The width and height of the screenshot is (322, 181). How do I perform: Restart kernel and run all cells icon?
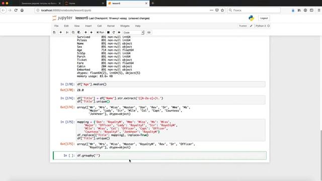coord(119,32)
